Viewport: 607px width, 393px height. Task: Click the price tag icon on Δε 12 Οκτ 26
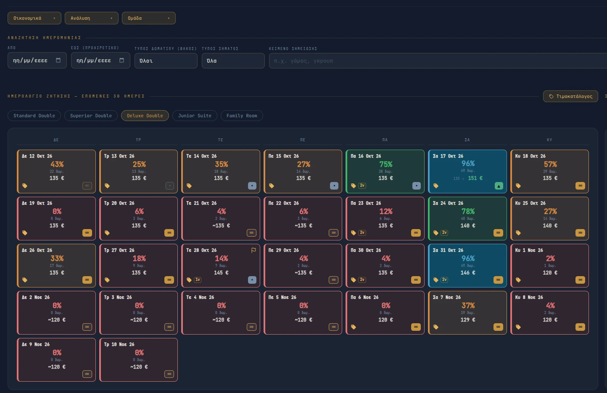25,186
